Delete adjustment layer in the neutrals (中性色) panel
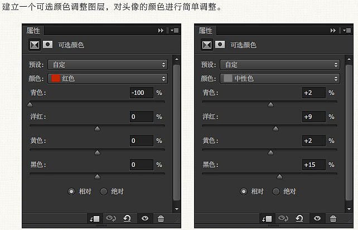Screen dimensions: 358x230 [333, 219]
